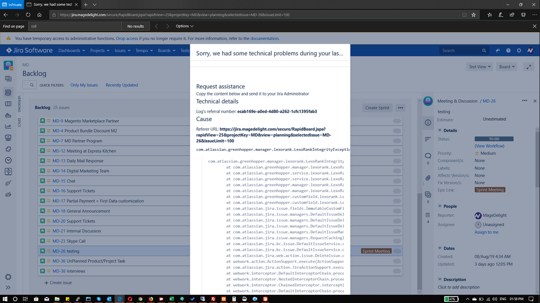Collapse the Dates section
The image size is (540, 303).
pyautogui.click(x=440, y=248)
